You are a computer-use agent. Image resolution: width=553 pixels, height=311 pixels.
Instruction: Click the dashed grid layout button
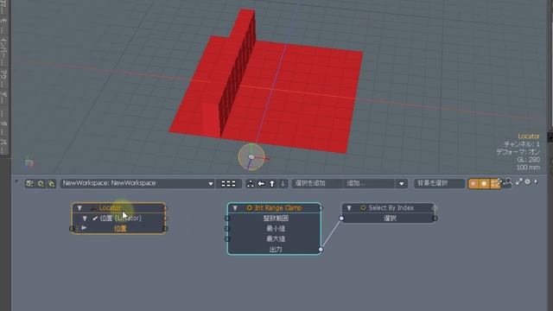coord(228,183)
